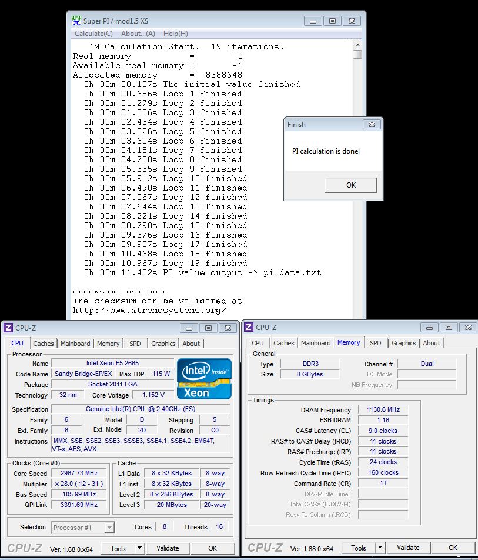Click Tools button in left CPU-Z window
Screen dimensions: 478x560
(118, 549)
